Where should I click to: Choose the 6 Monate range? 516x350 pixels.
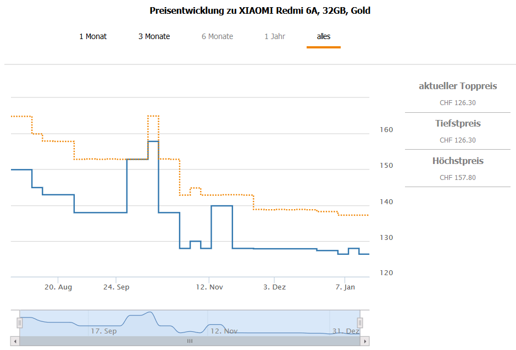218,36
